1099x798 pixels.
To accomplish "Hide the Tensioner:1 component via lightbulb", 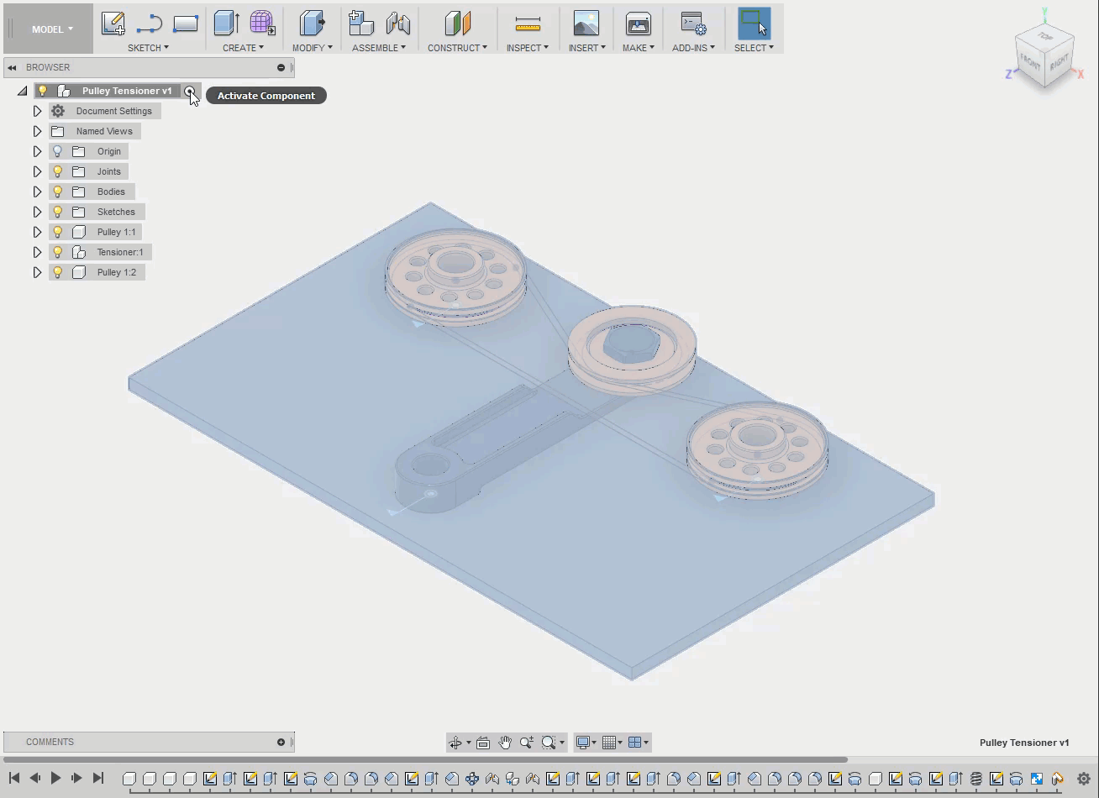I will [x=58, y=252].
